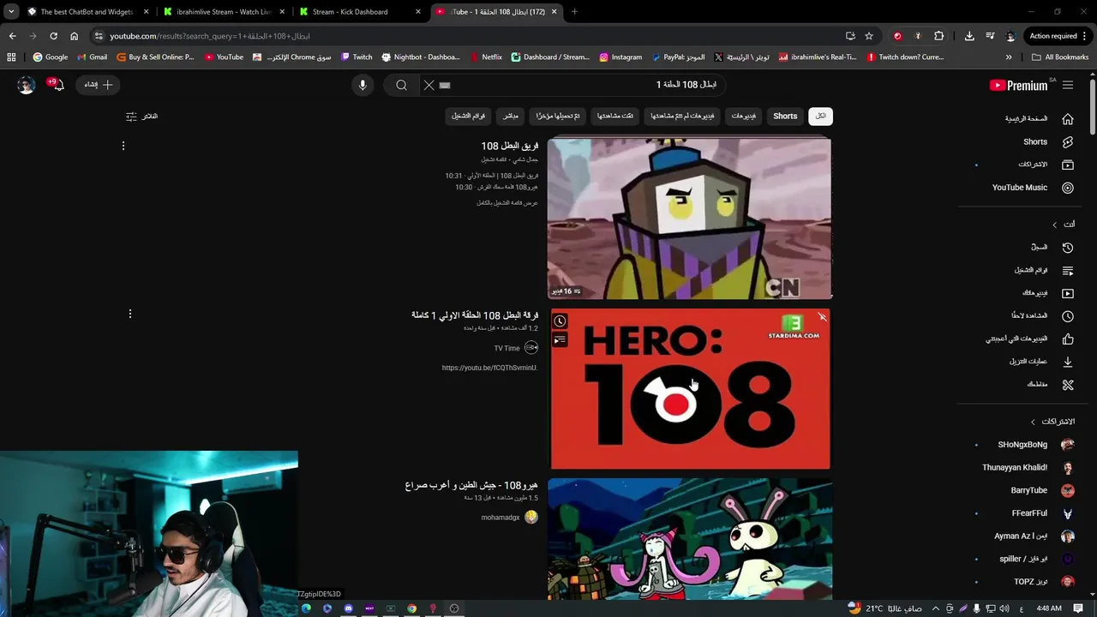Open more options for 'فرقة البطل 108 الحلقة الاولي' video

coord(130,314)
